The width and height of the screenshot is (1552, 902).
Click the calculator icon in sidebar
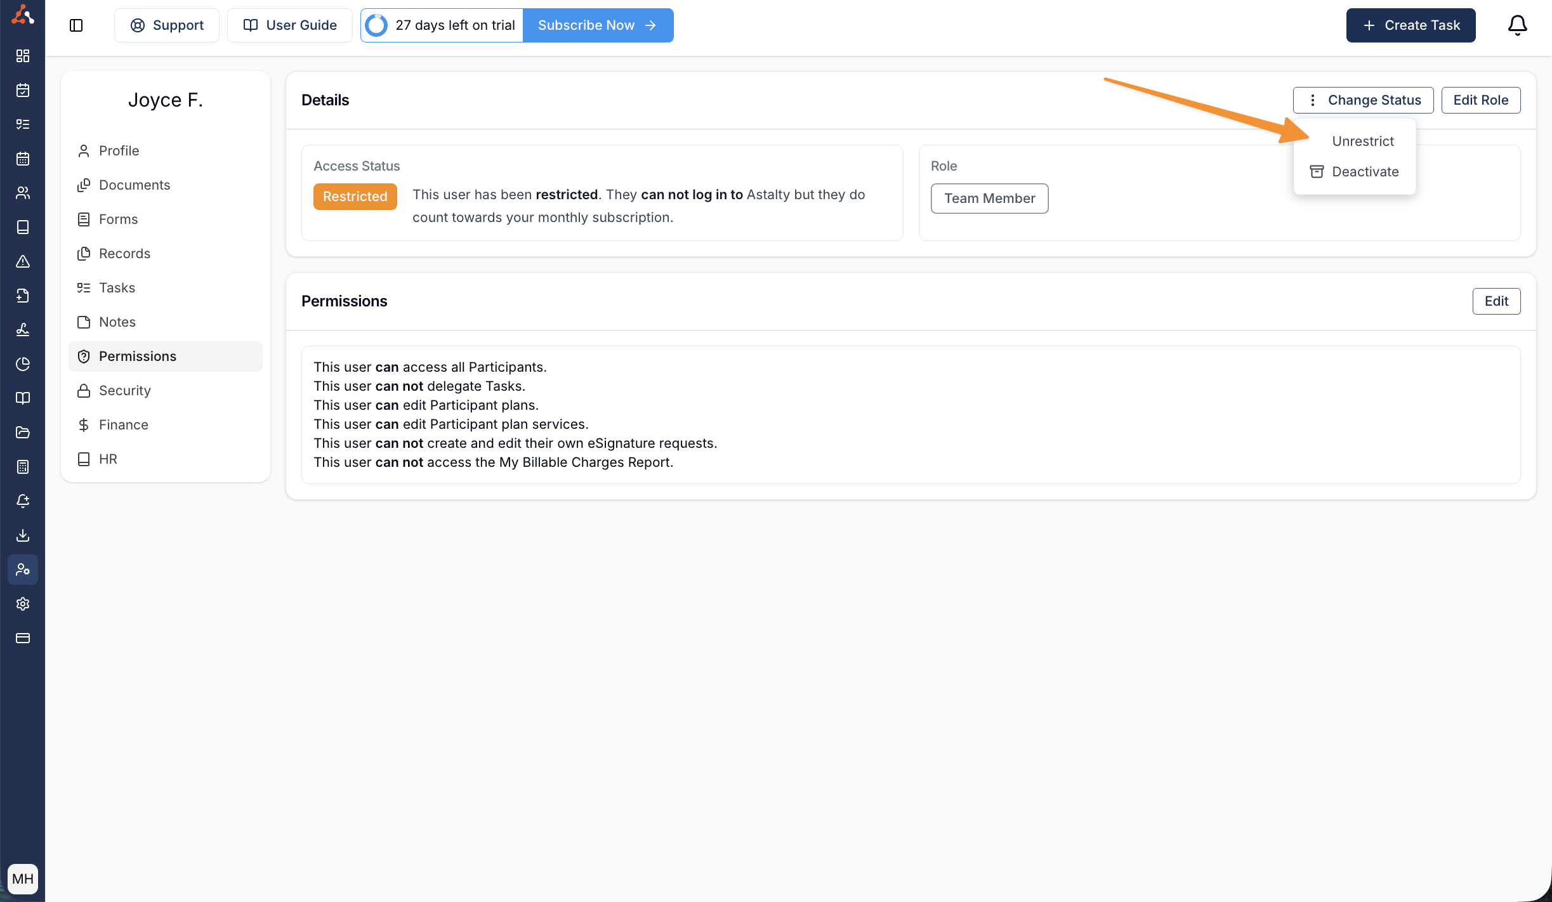(23, 467)
